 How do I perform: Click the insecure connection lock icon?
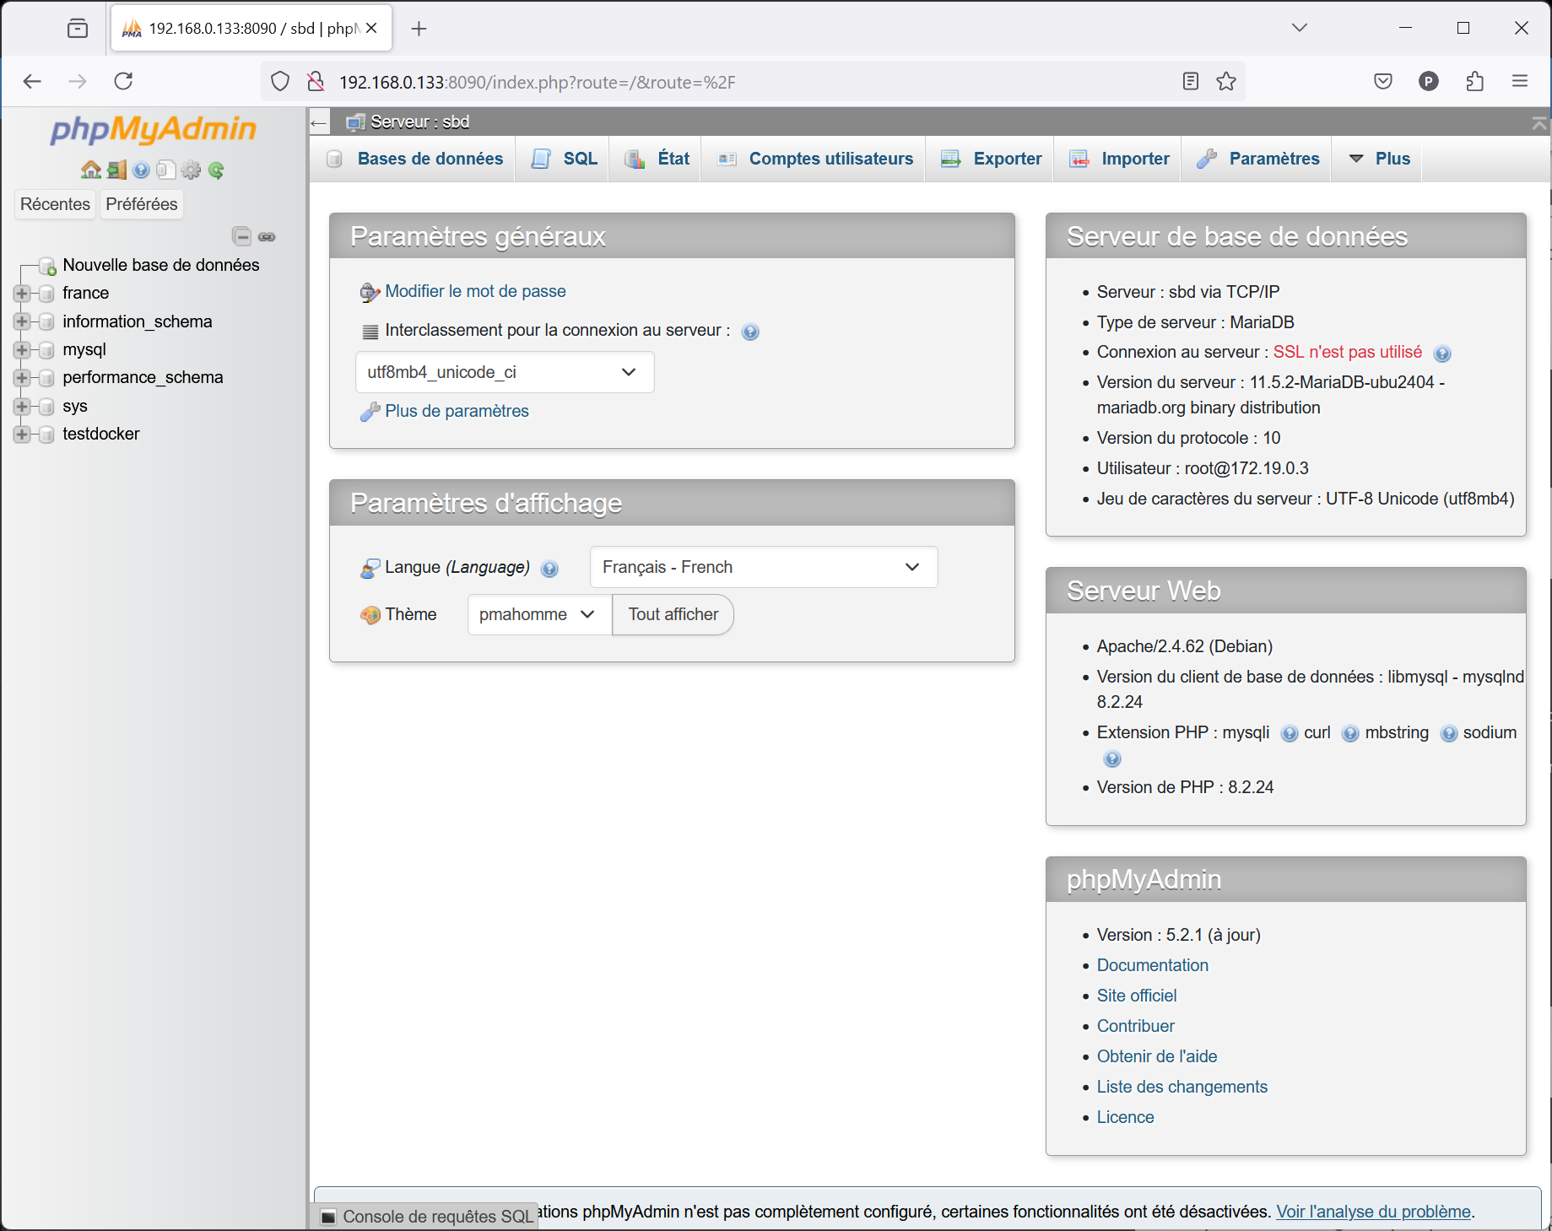[316, 81]
